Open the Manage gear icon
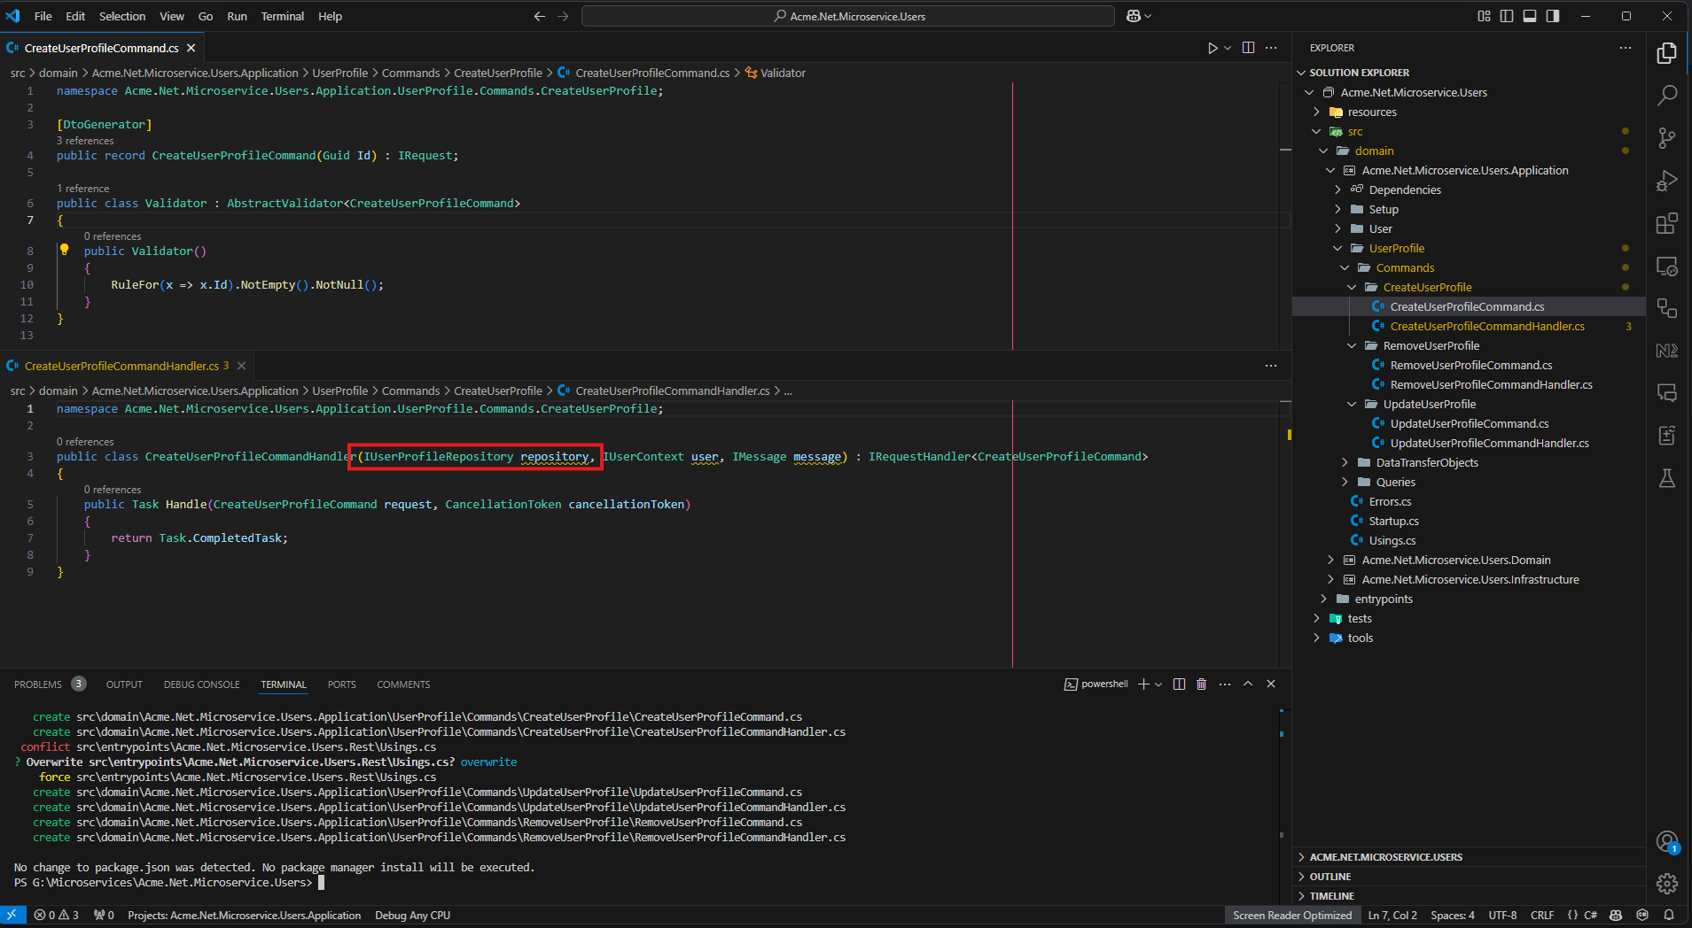Viewport: 1692px width, 928px height. [x=1667, y=884]
